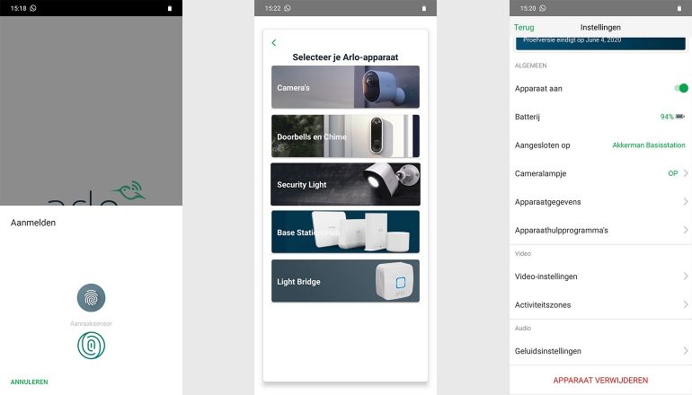Select the Security Light device card
Screen dimensions: 692x395
(345, 184)
